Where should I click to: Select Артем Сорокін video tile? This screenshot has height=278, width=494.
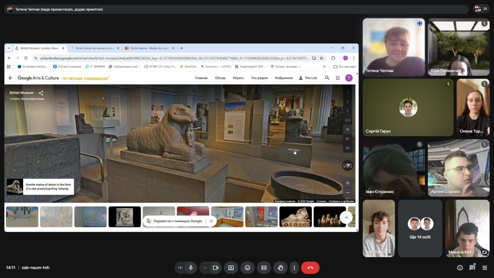458,168
